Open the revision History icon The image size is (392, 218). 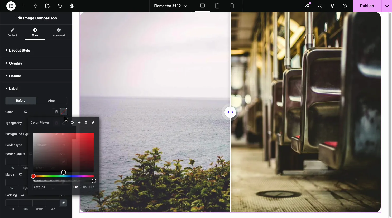click(60, 6)
